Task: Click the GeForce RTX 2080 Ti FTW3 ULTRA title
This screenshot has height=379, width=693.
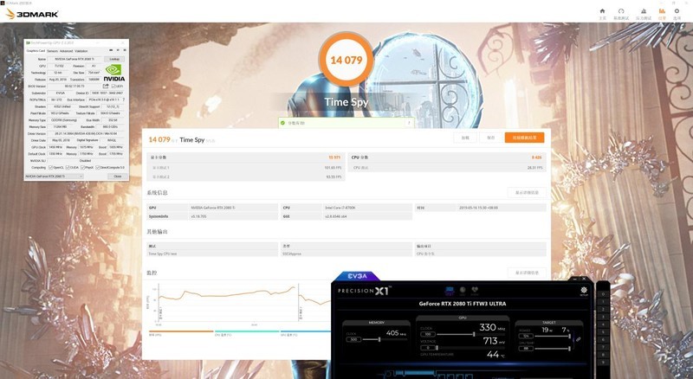Action: (x=463, y=304)
